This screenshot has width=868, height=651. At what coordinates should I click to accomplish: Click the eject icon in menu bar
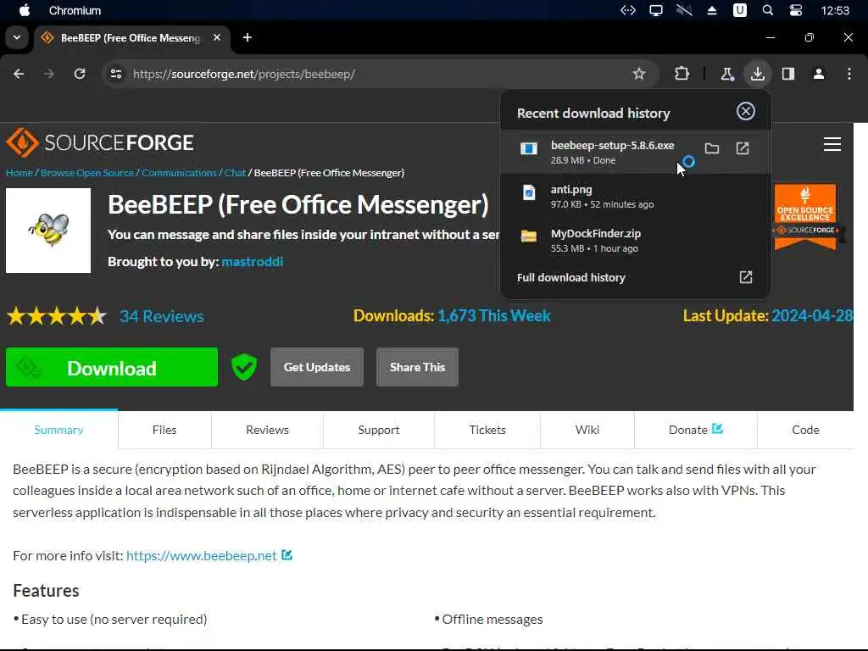coord(712,10)
